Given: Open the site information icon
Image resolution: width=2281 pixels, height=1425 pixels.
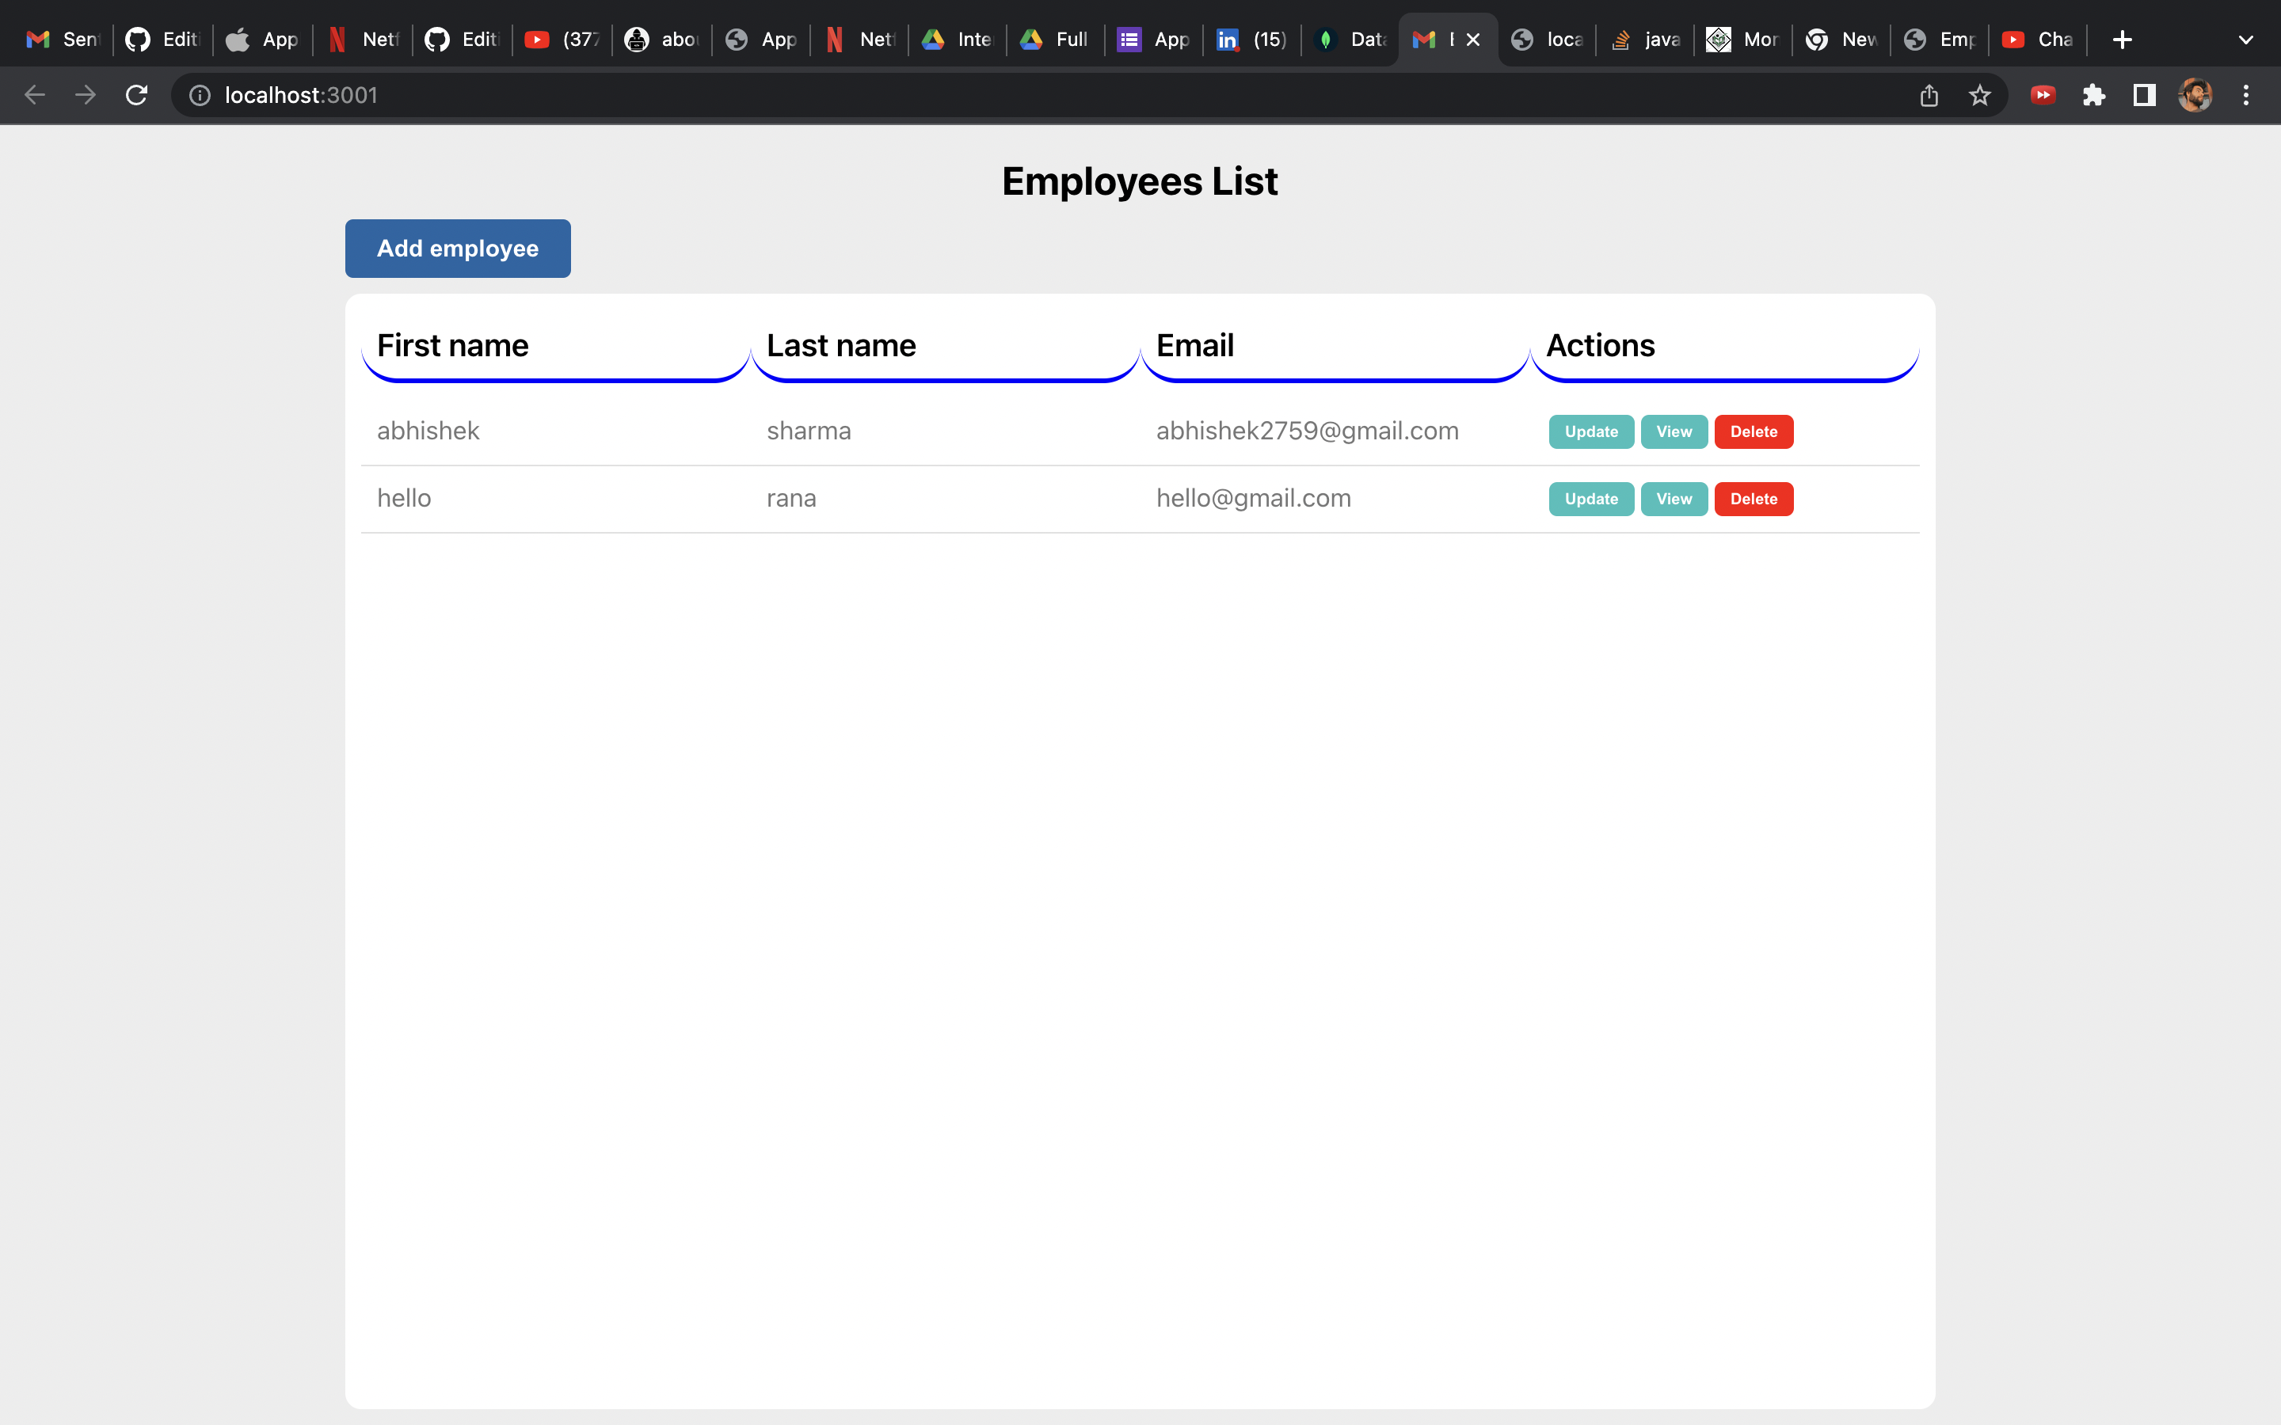Looking at the screenshot, I should (200, 95).
